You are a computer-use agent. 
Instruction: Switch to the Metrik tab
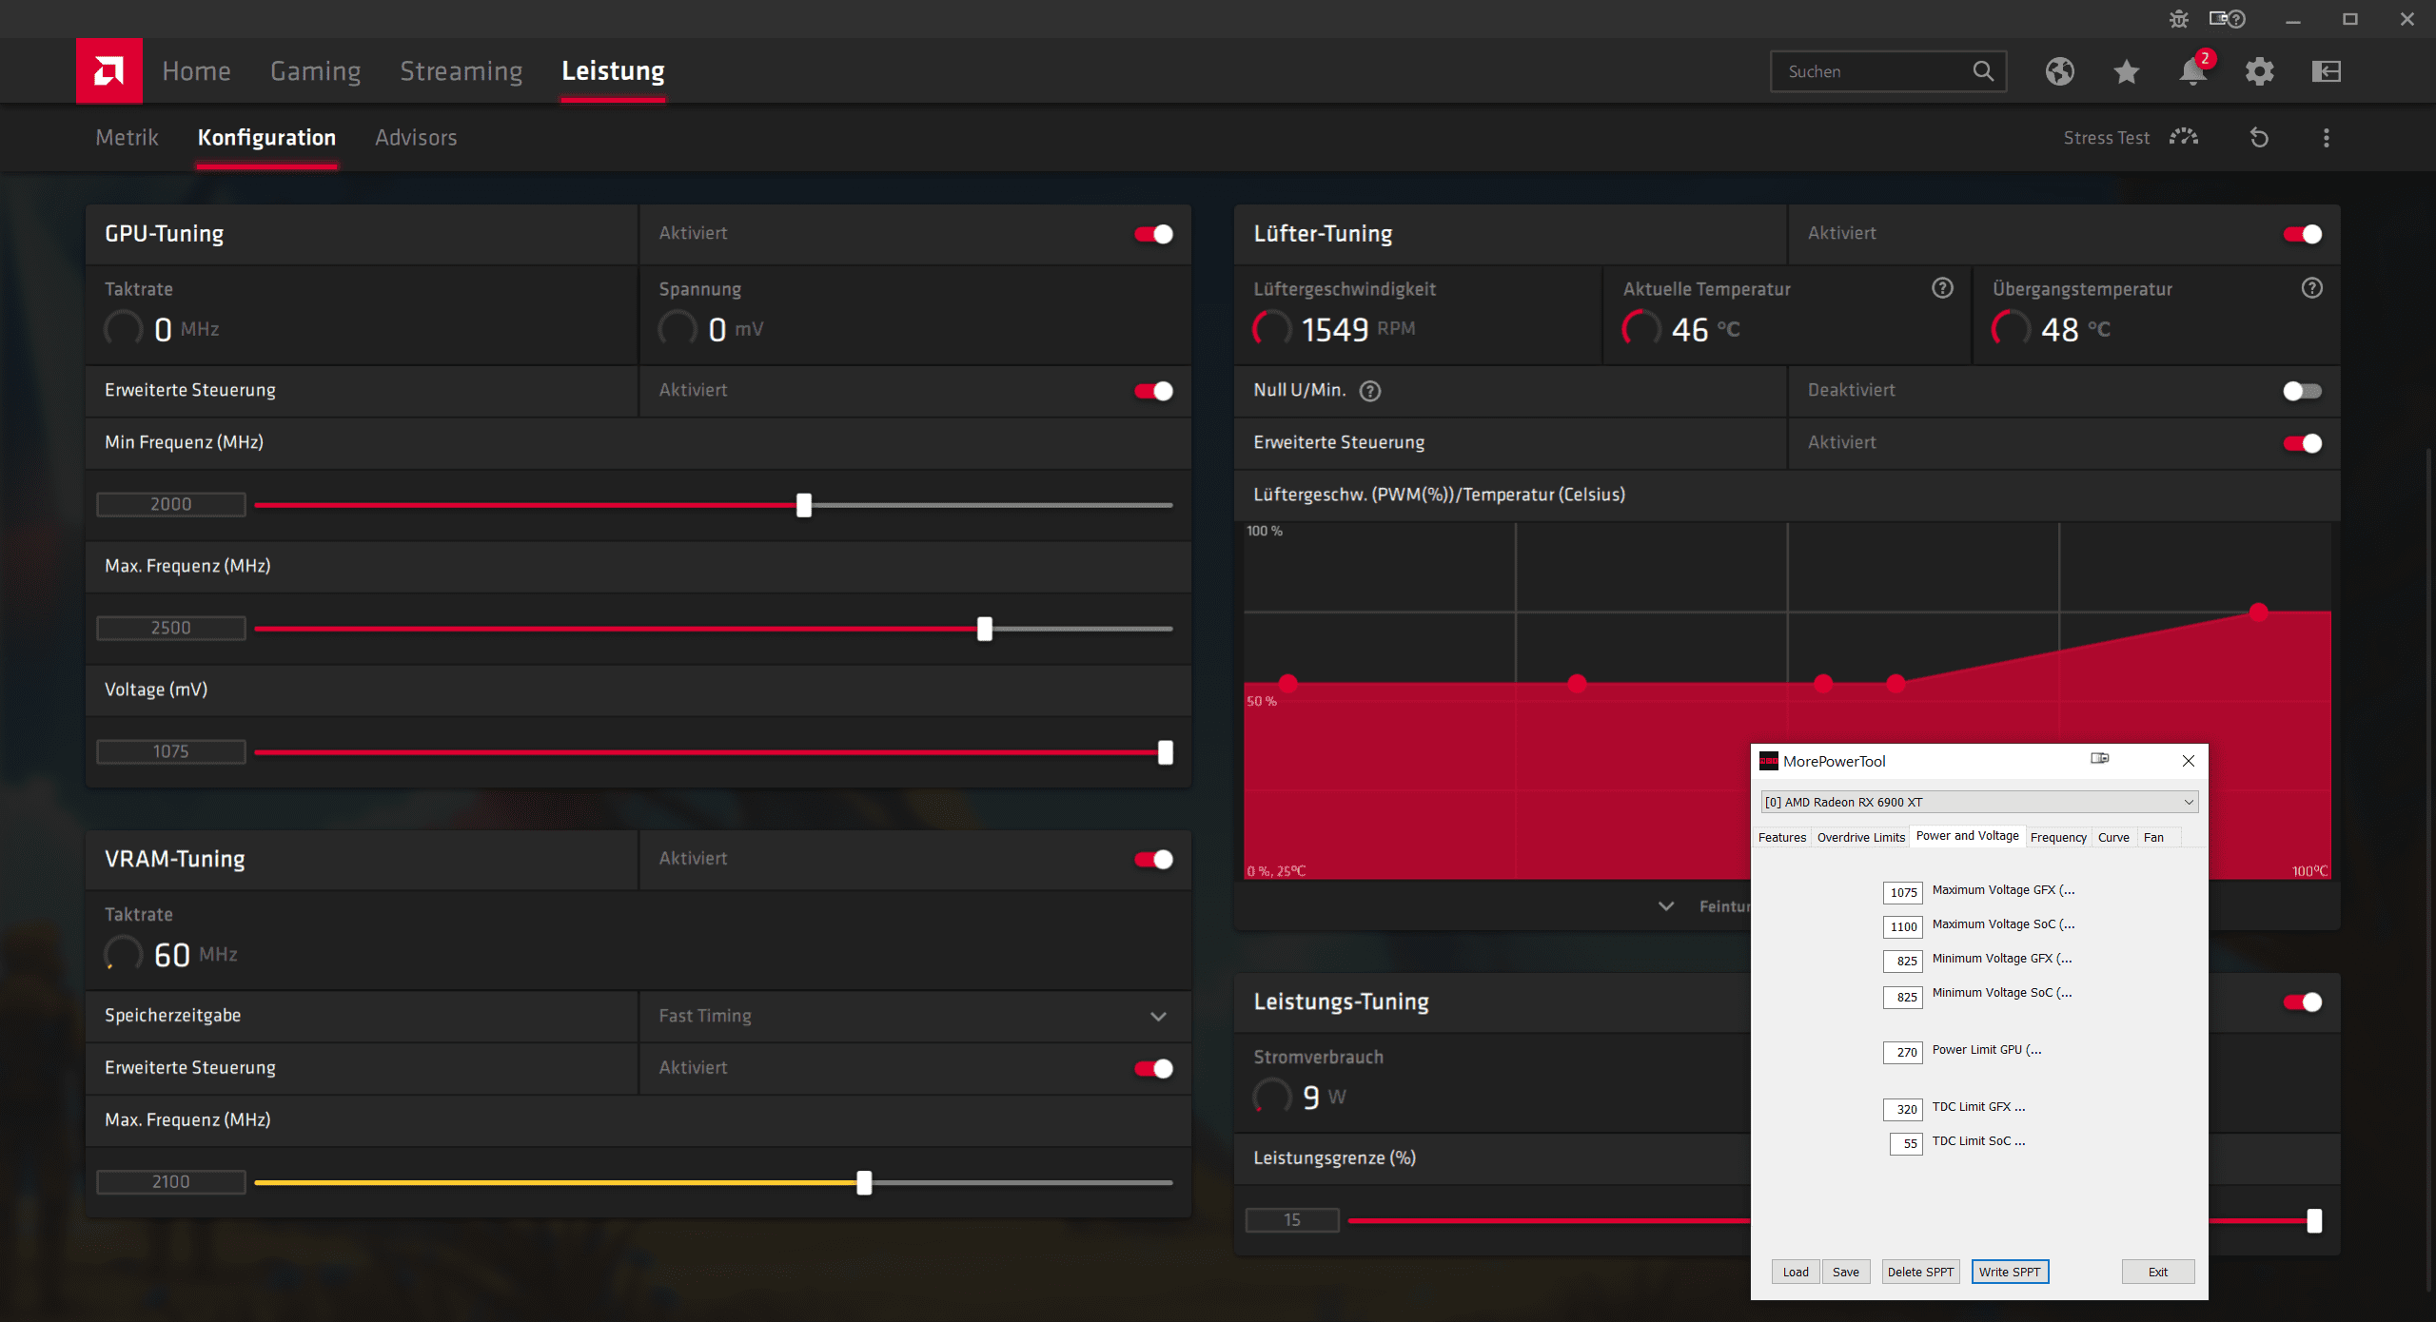coord(127,138)
